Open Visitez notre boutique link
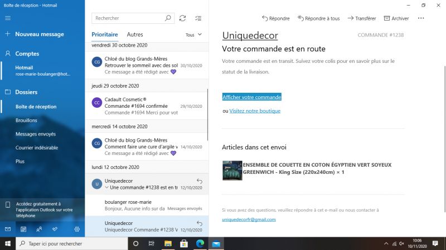The image size is (446, 250). [x=255, y=111]
